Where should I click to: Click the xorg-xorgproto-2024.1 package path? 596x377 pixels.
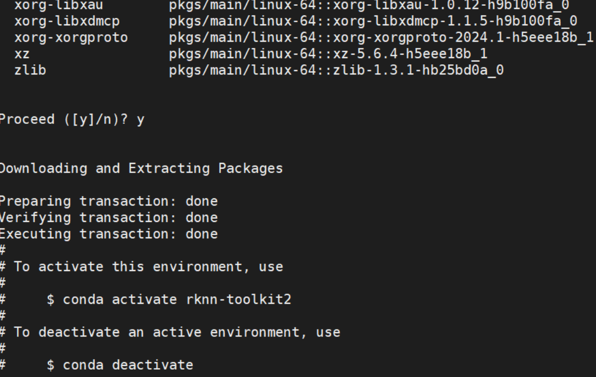381,37
